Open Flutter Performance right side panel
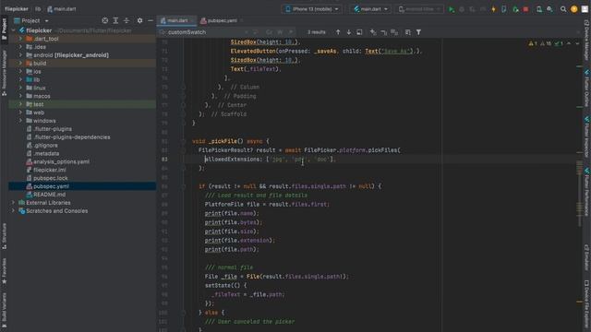The image size is (591, 332). pos(587,192)
